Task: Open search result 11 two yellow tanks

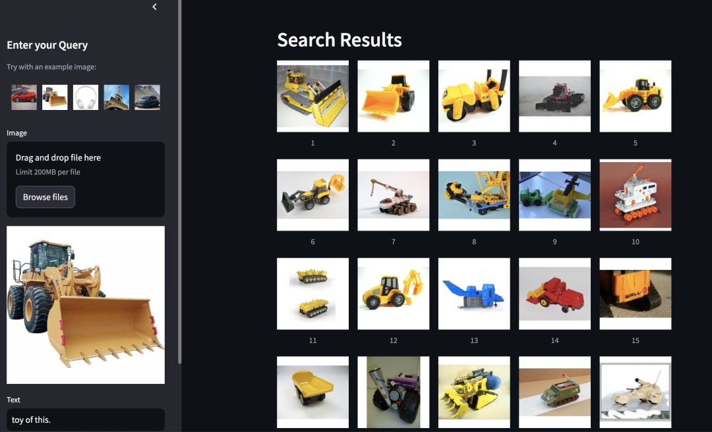Action: (313, 294)
